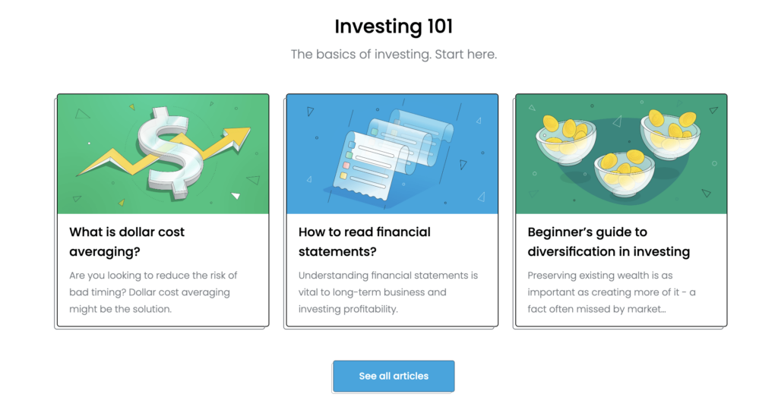Click the See all articles button

point(394,377)
